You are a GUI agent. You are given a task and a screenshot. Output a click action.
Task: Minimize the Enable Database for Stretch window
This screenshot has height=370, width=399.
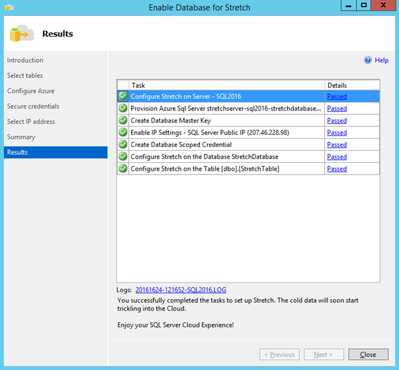(x=348, y=5)
